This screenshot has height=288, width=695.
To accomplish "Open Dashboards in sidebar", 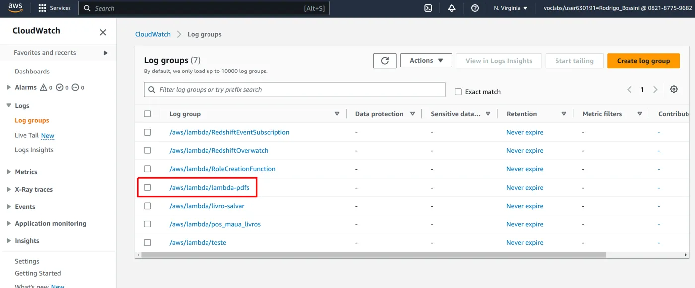I will pyautogui.click(x=32, y=72).
